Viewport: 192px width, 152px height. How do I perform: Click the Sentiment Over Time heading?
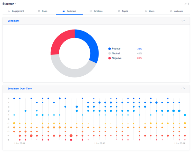[x=19, y=89]
